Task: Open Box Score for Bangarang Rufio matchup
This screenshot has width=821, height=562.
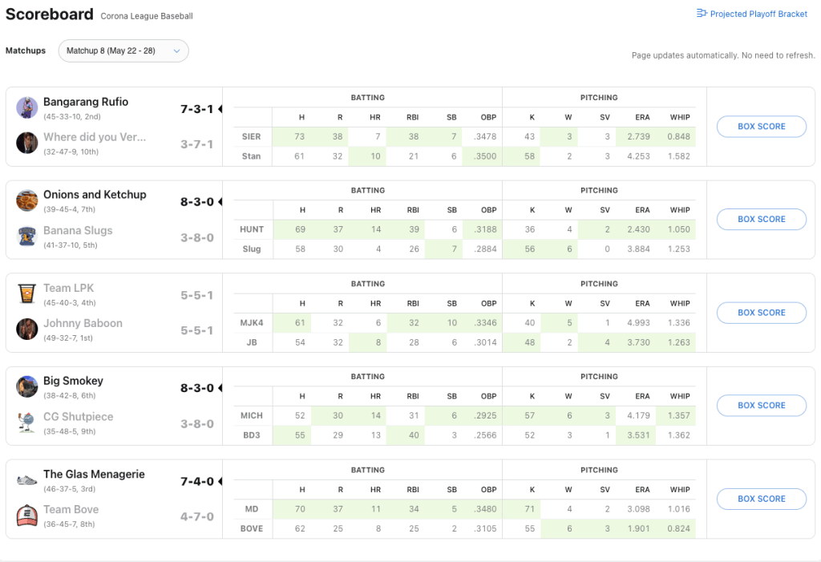Action: 761,127
